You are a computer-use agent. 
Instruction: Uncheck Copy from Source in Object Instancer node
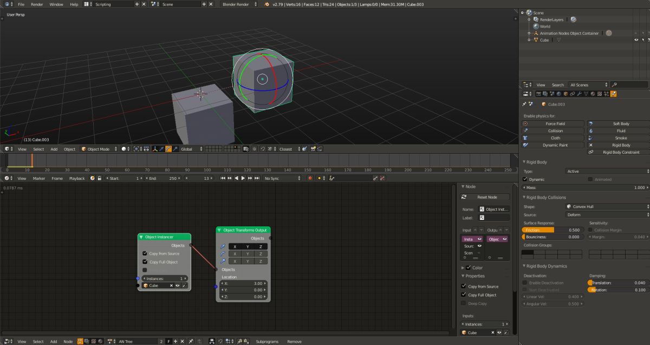point(145,253)
